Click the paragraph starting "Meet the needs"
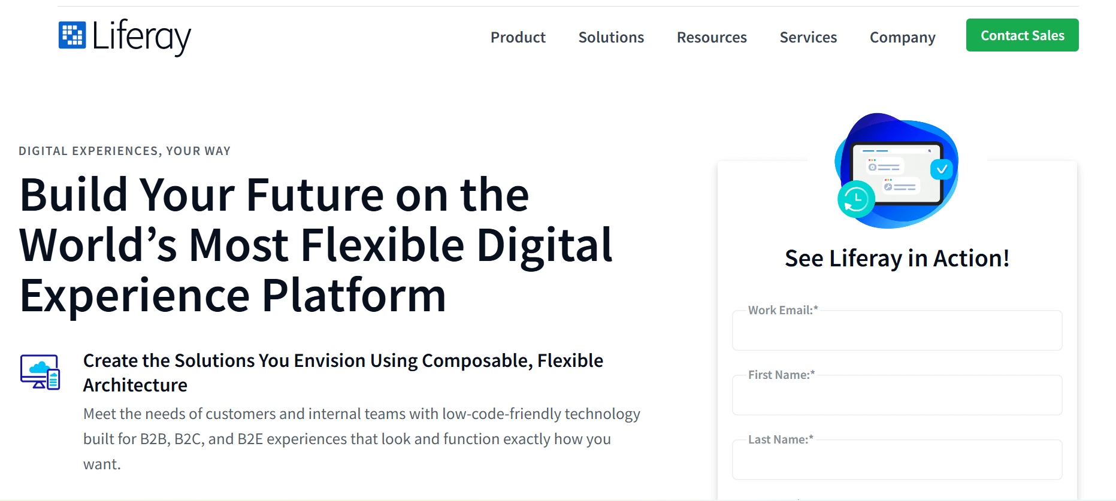Screen dimensions: 1116x501 click(361, 439)
